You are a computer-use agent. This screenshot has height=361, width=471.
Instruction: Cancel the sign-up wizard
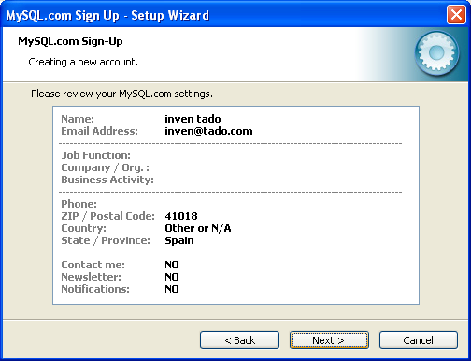419,339
